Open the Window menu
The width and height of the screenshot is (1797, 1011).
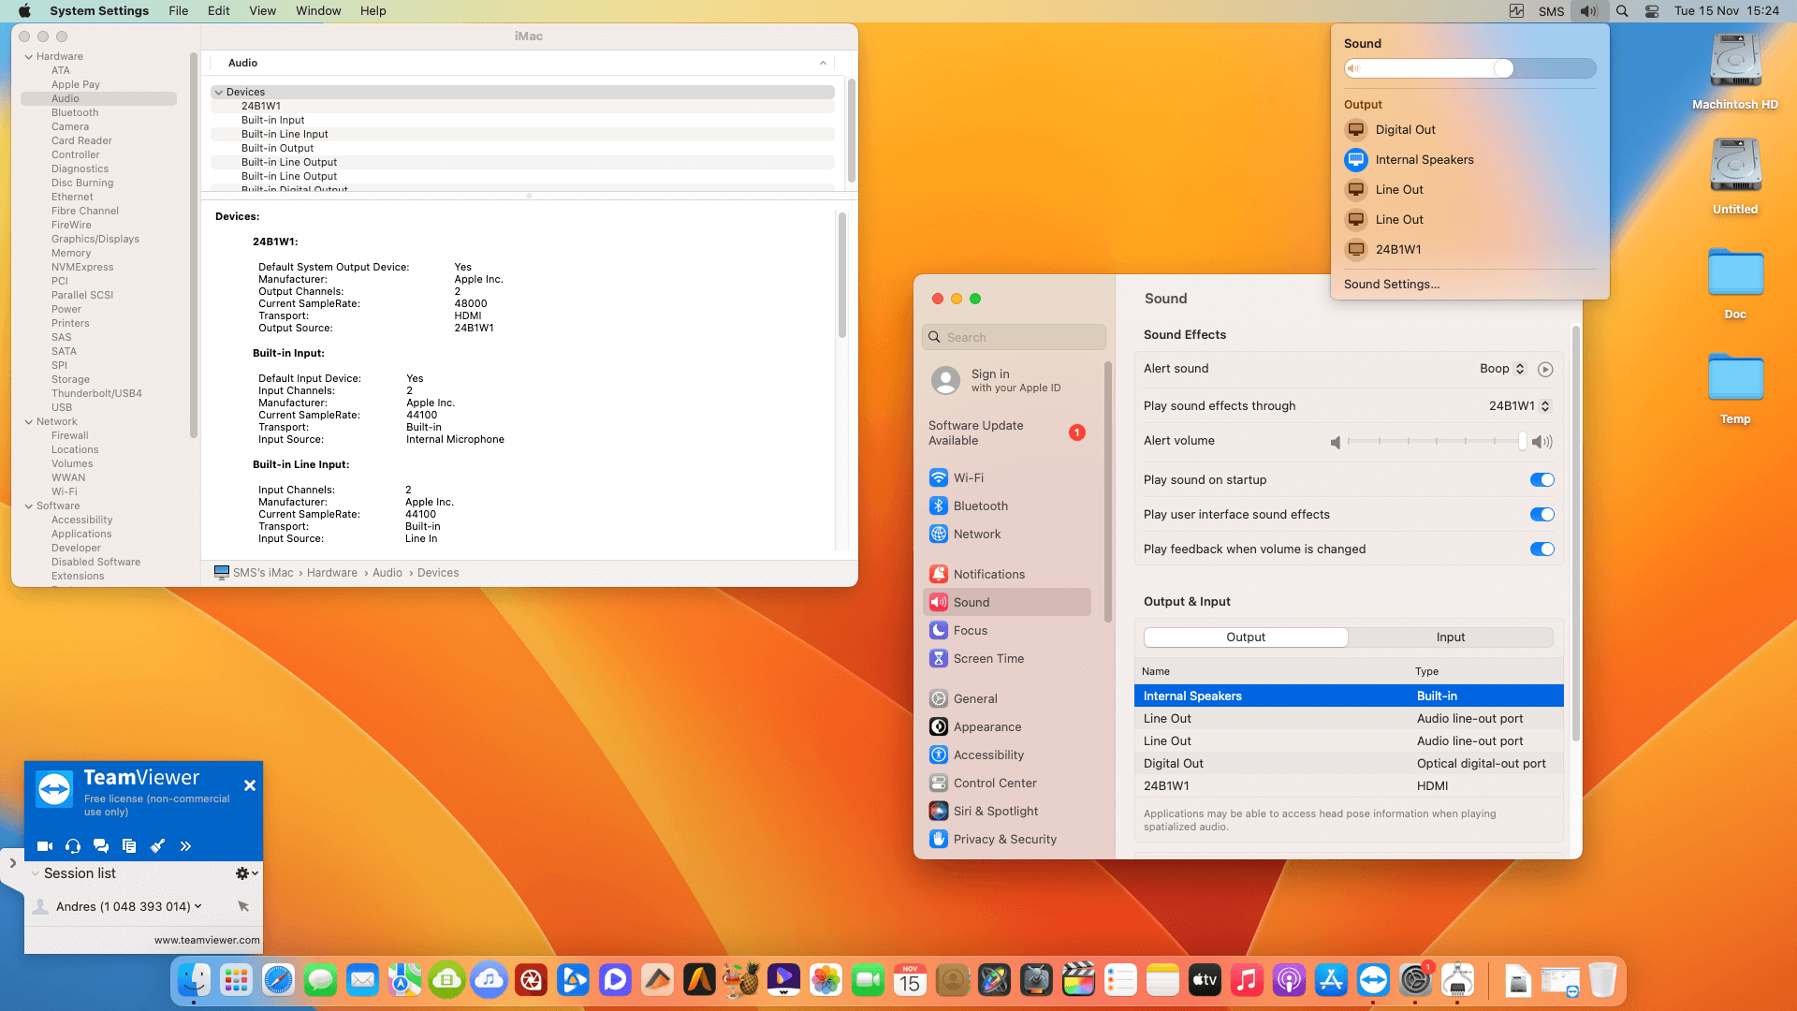click(x=318, y=11)
